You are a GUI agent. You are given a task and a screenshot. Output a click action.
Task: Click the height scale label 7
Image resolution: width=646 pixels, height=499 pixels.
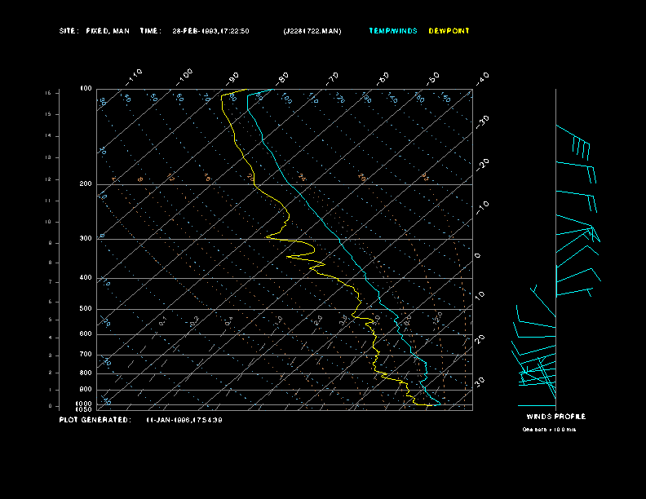[51, 282]
